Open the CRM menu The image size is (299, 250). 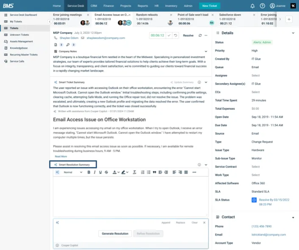coord(94,6)
